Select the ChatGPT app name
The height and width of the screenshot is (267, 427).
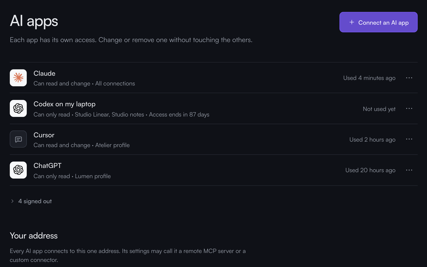pyautogui.click(x=48, y=166)
